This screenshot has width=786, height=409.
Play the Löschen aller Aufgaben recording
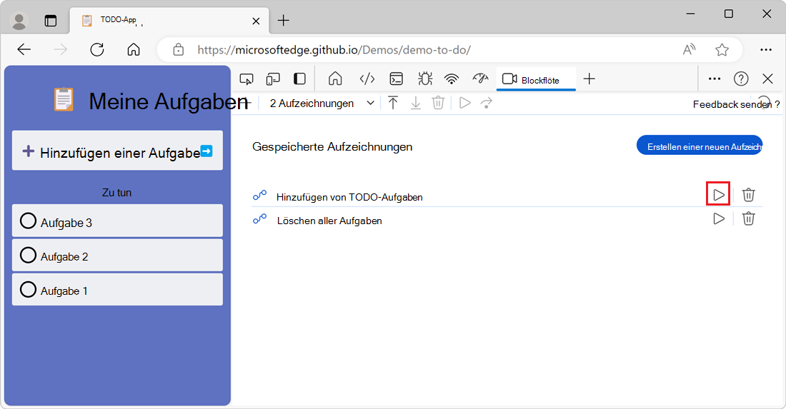point(718,218)
